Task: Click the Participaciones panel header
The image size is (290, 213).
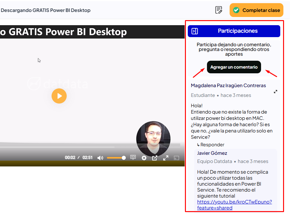Action: coord(234,31)
